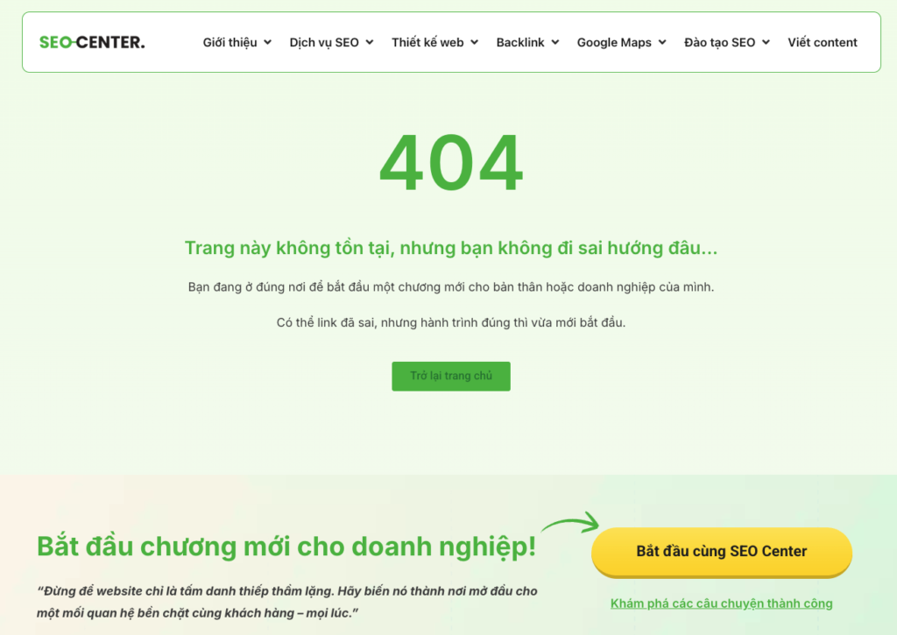Expand the Giới thiệu dropdown chevron
The image size is (897, 635).
(x=266, y=42)
